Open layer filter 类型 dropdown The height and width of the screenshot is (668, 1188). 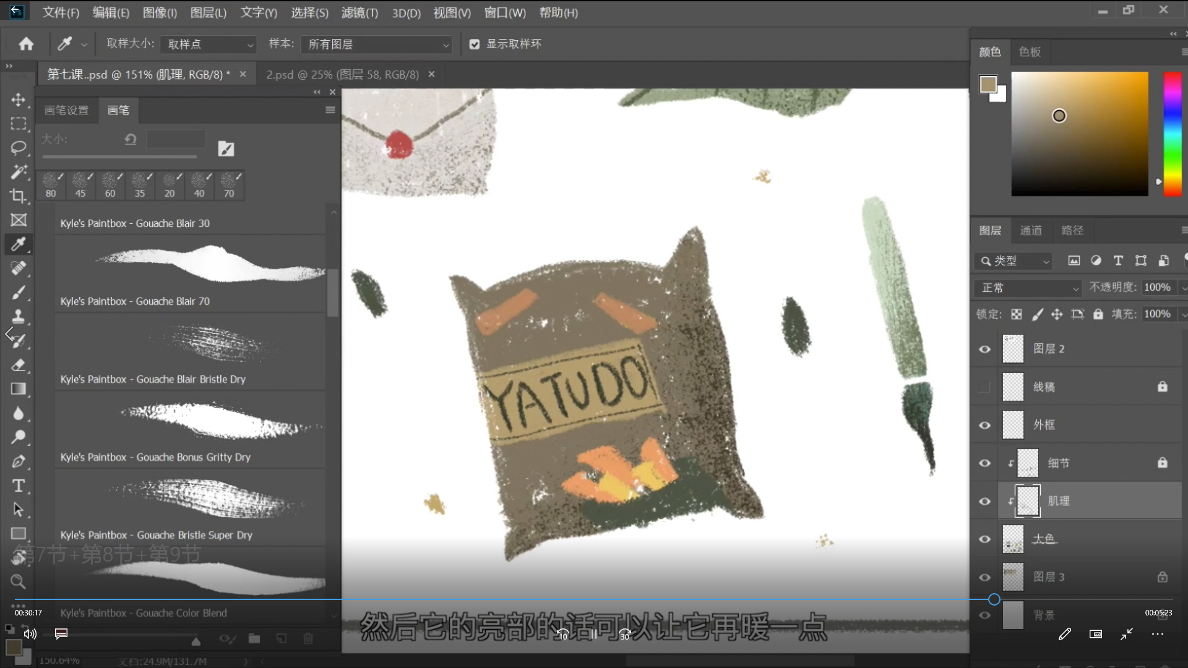pos(1014,261)
